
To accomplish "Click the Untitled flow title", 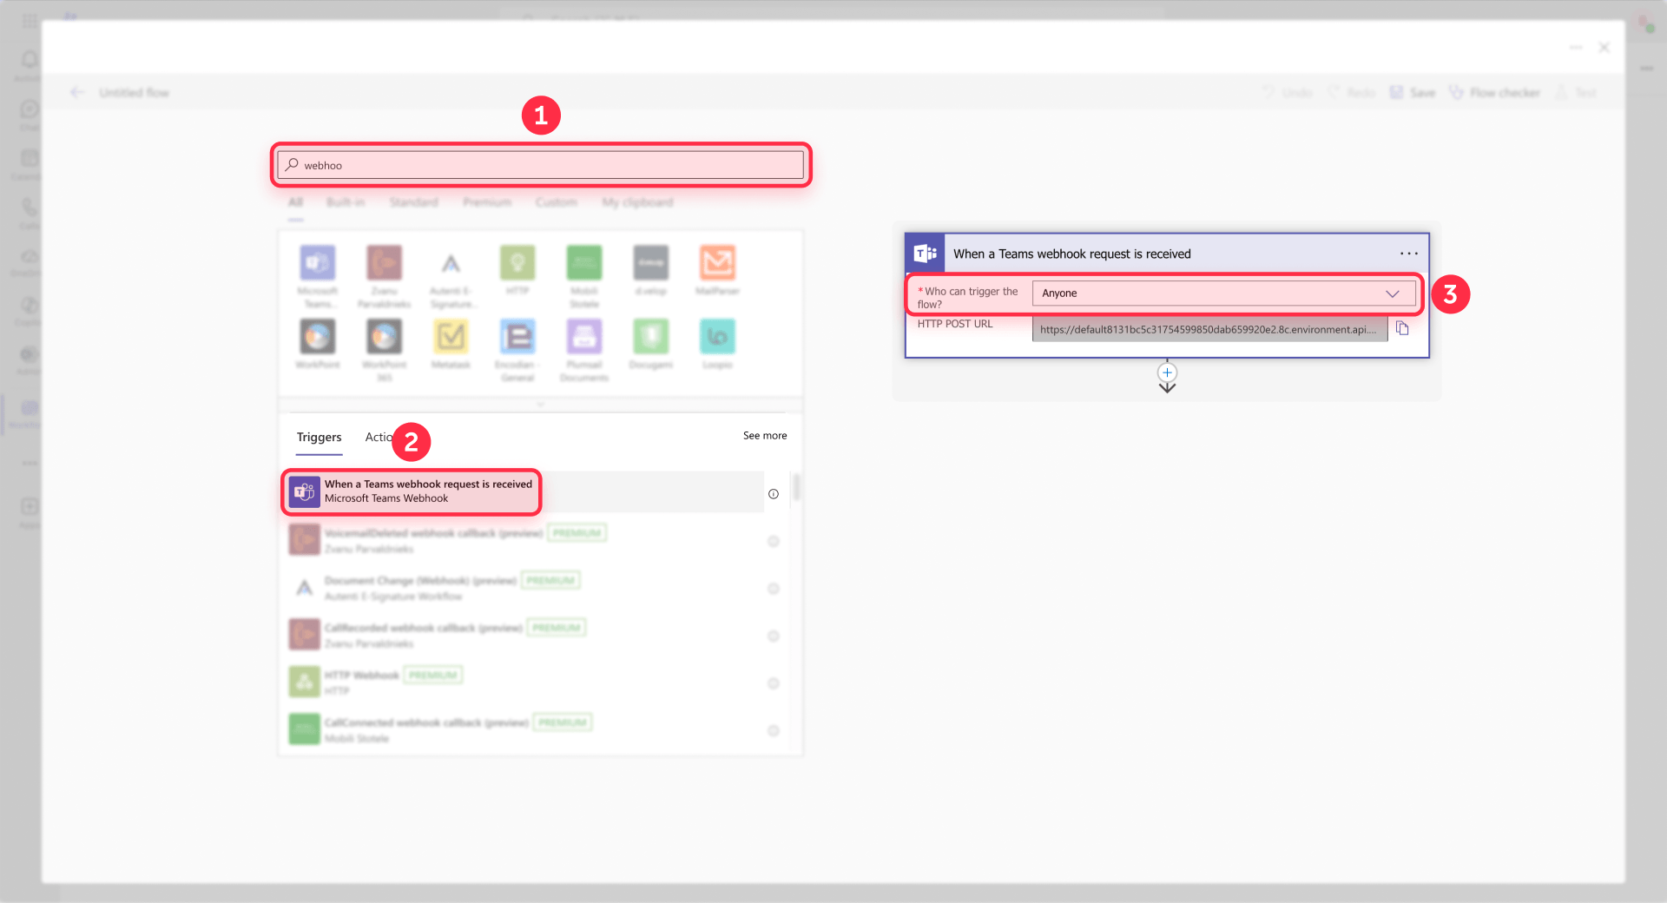I will 134,92.
